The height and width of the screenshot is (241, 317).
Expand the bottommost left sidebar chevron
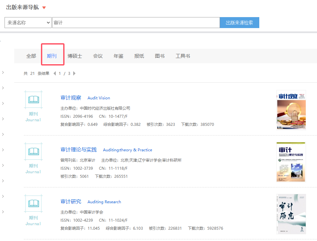(x=3, y=212)
